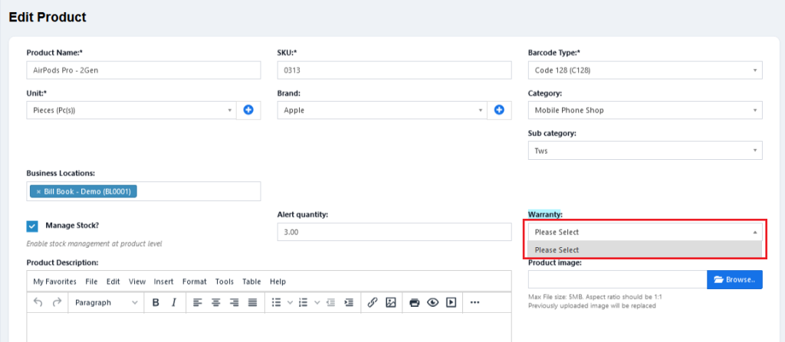Expand the Sub category Tws dropdown
The height and width of the screenshot is (342, 785).
point(645,151)
